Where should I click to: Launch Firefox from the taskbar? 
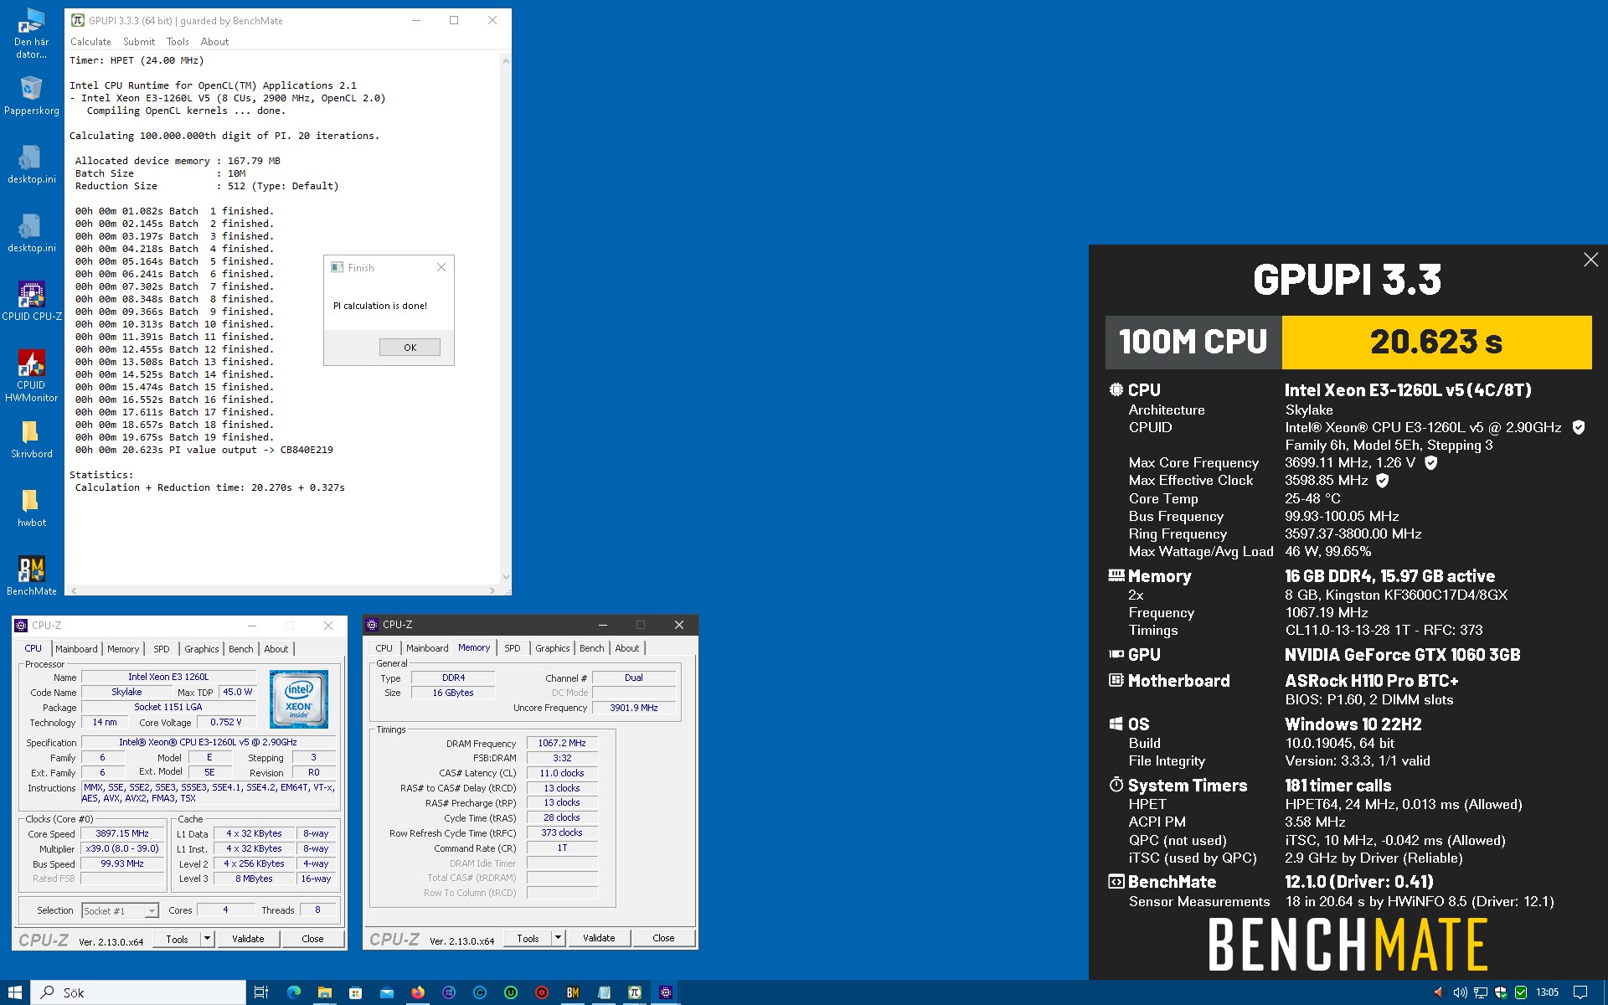(x=418, y=992)
